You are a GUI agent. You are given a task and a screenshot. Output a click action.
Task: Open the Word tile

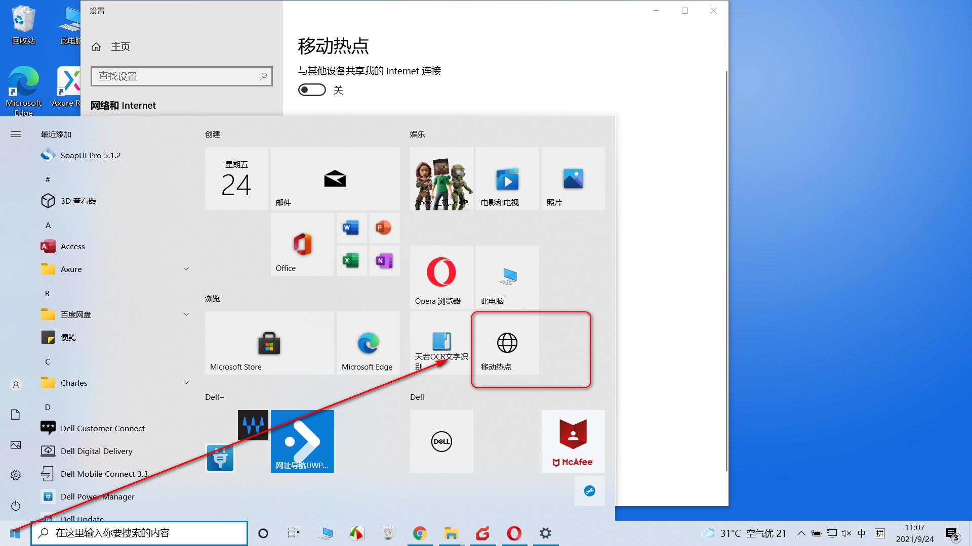tap(351, 228)
